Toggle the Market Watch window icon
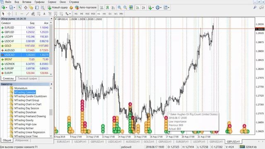The height and width of the screenshot is (149, 265). point(20,7)
